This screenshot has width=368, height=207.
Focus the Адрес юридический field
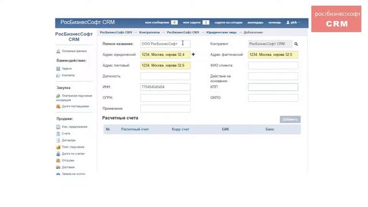166,55
